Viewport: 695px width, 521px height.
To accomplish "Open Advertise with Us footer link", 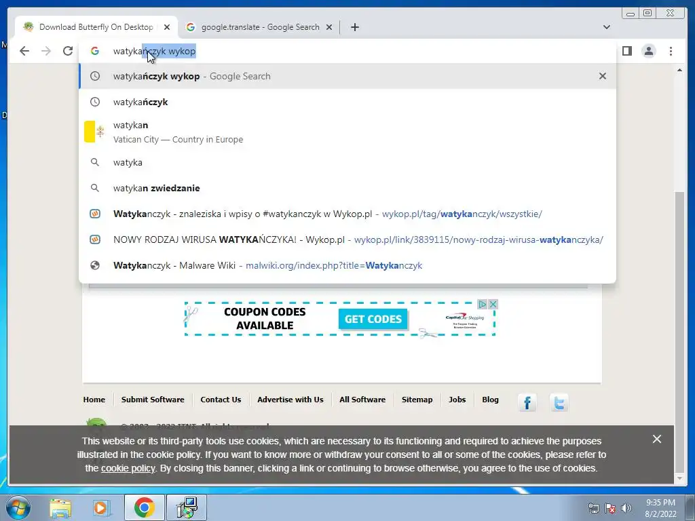I will [x=290, y=399].
